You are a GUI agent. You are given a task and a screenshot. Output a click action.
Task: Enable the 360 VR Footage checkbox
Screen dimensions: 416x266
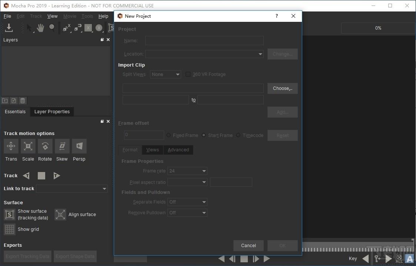(188, 74)
